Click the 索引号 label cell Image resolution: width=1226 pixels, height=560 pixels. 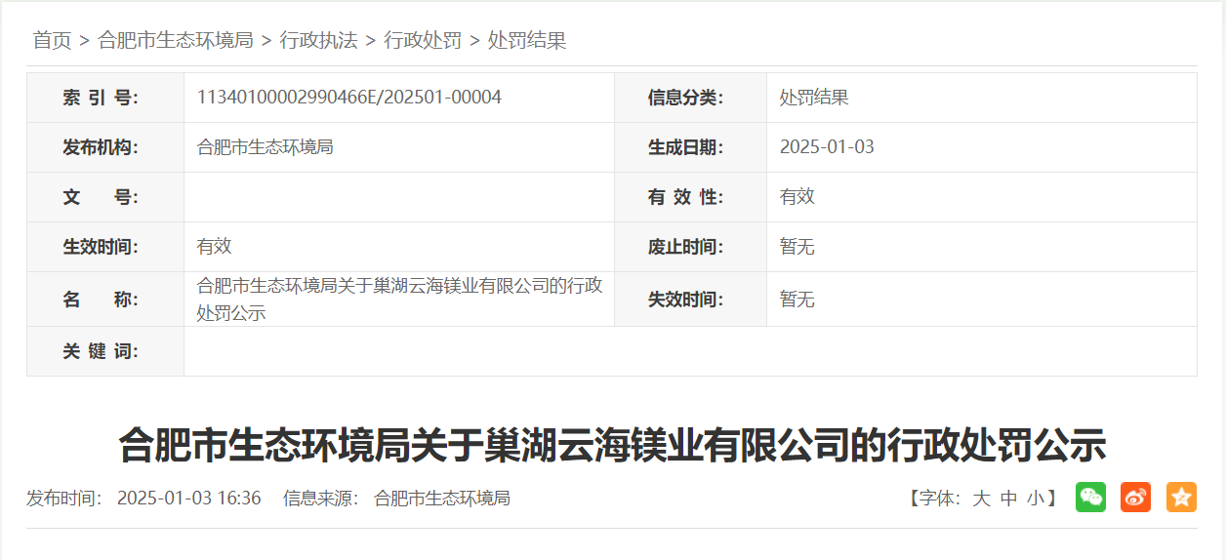click(x=105, y=98)
